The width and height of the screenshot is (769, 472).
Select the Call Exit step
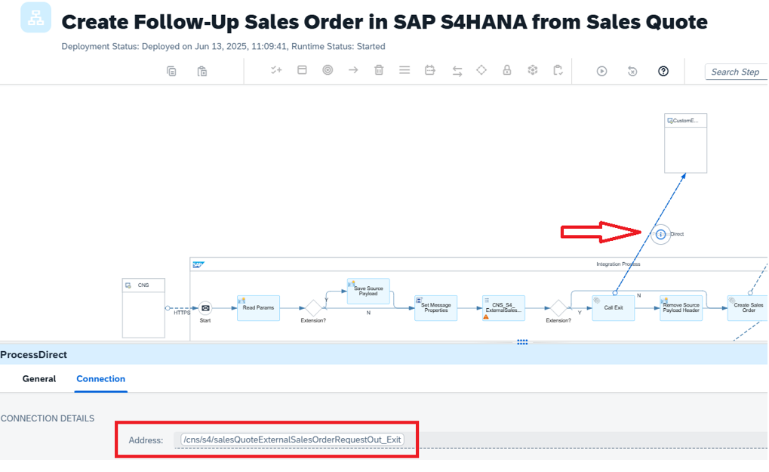pyautogui.click(x=613, y=308)
